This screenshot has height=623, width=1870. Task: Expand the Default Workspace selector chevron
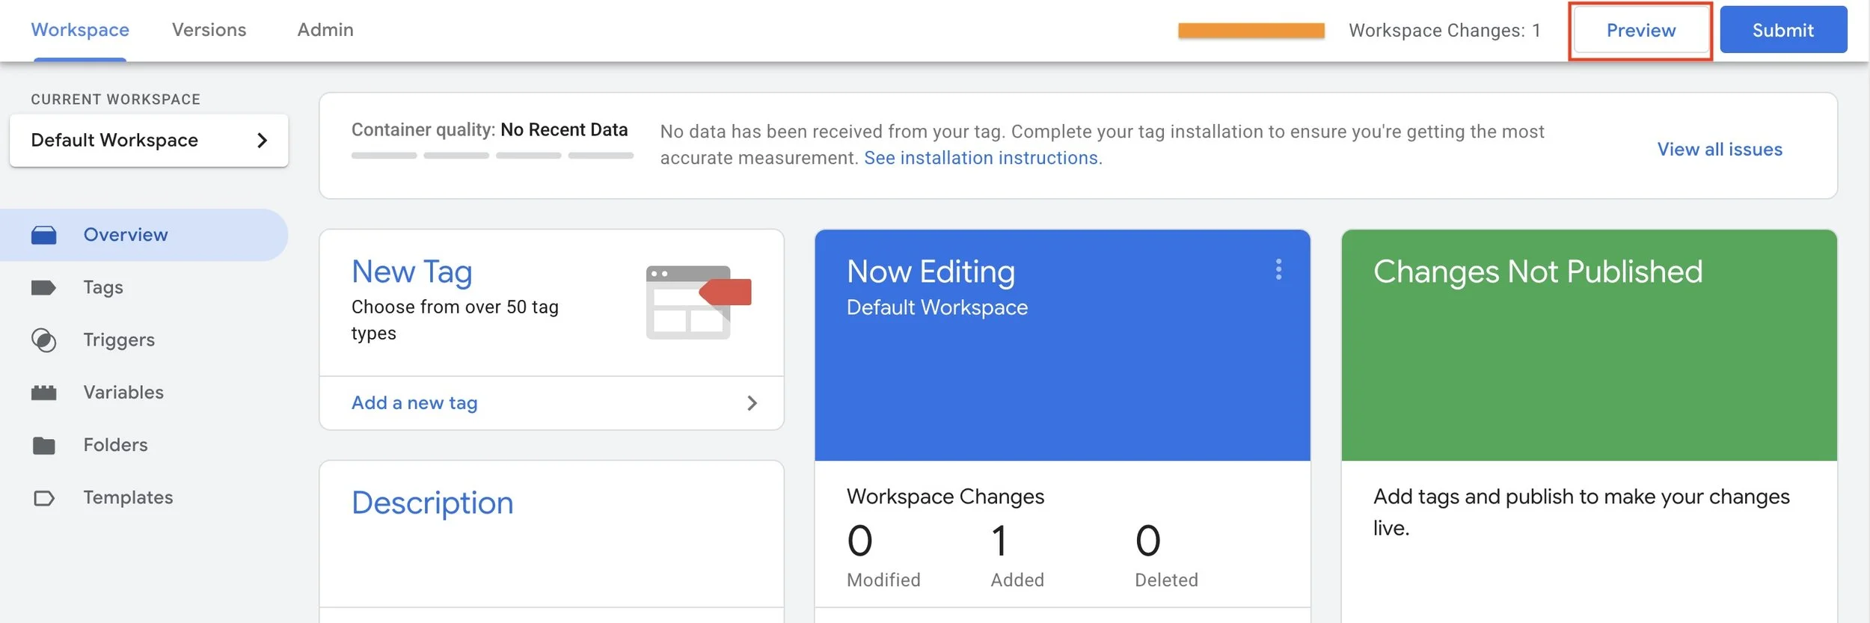(262, 141)
